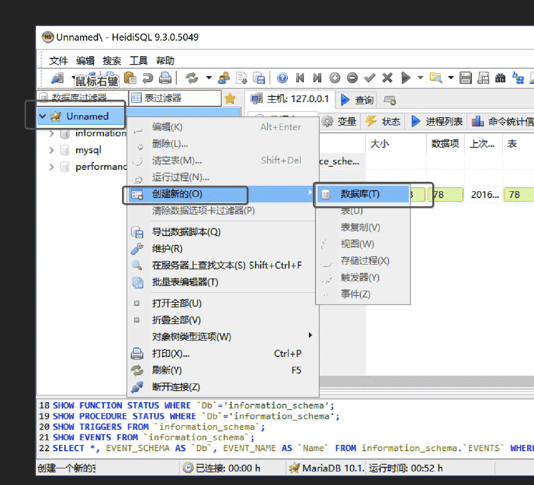Select 打开全部(U) menu entry
The height and width of the screenshot is (485, 534).
[223, 303]
